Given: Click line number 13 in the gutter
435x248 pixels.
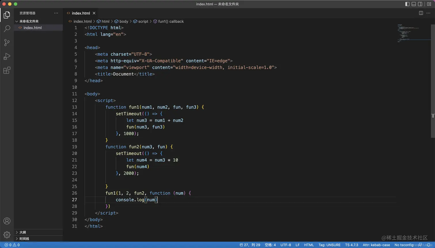Looking at the screenshot, I should tap(75, 107).
